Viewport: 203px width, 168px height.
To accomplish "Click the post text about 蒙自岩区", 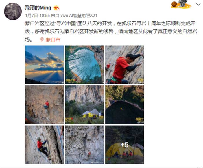I will tap(111, 31).
